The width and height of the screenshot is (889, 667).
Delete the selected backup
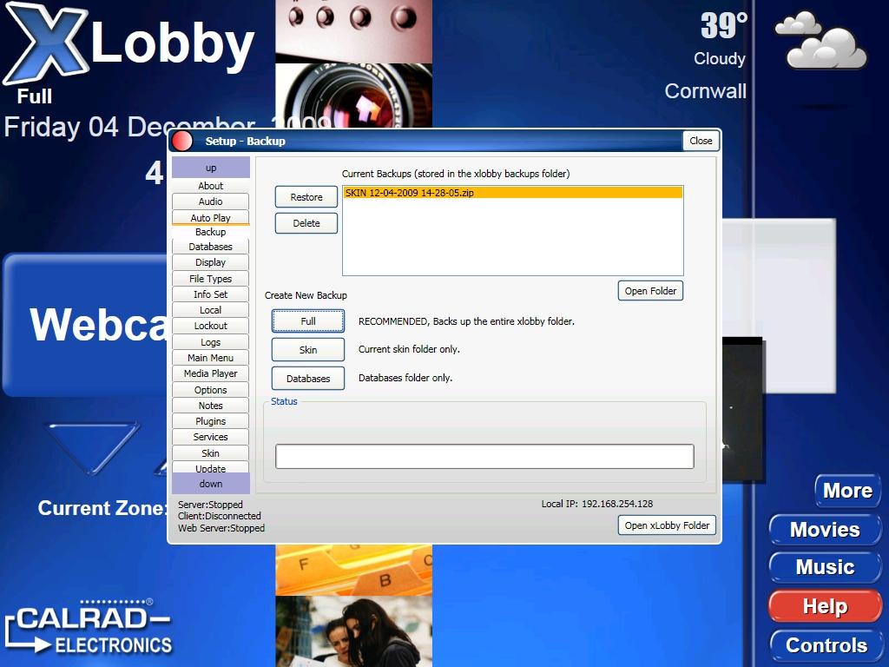click(x=306, y=223)
